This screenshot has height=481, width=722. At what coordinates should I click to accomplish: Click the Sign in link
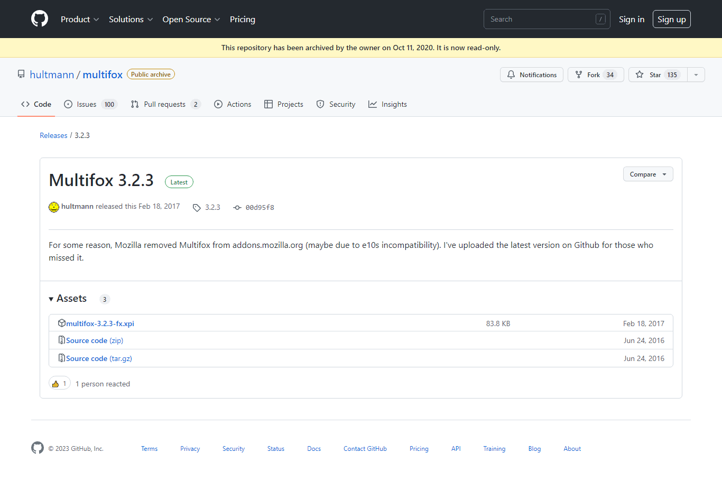[632, 19]
